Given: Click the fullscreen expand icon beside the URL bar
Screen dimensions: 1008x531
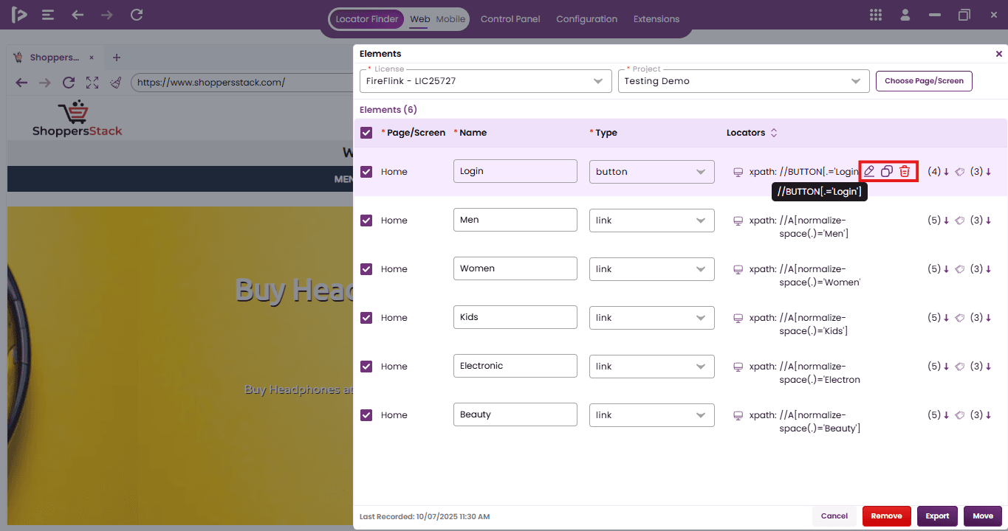Looking at the screenshot, I should coord(92,83).
